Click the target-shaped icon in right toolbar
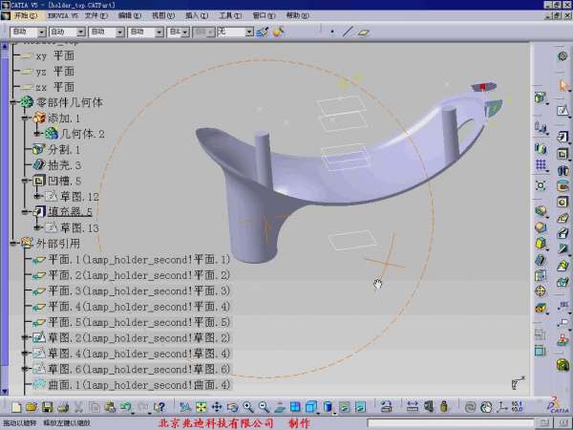 (x=541, y=291)
